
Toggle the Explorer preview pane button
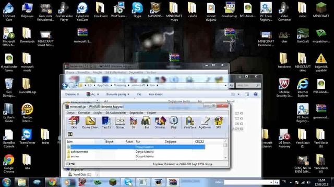tap(247, 94)
